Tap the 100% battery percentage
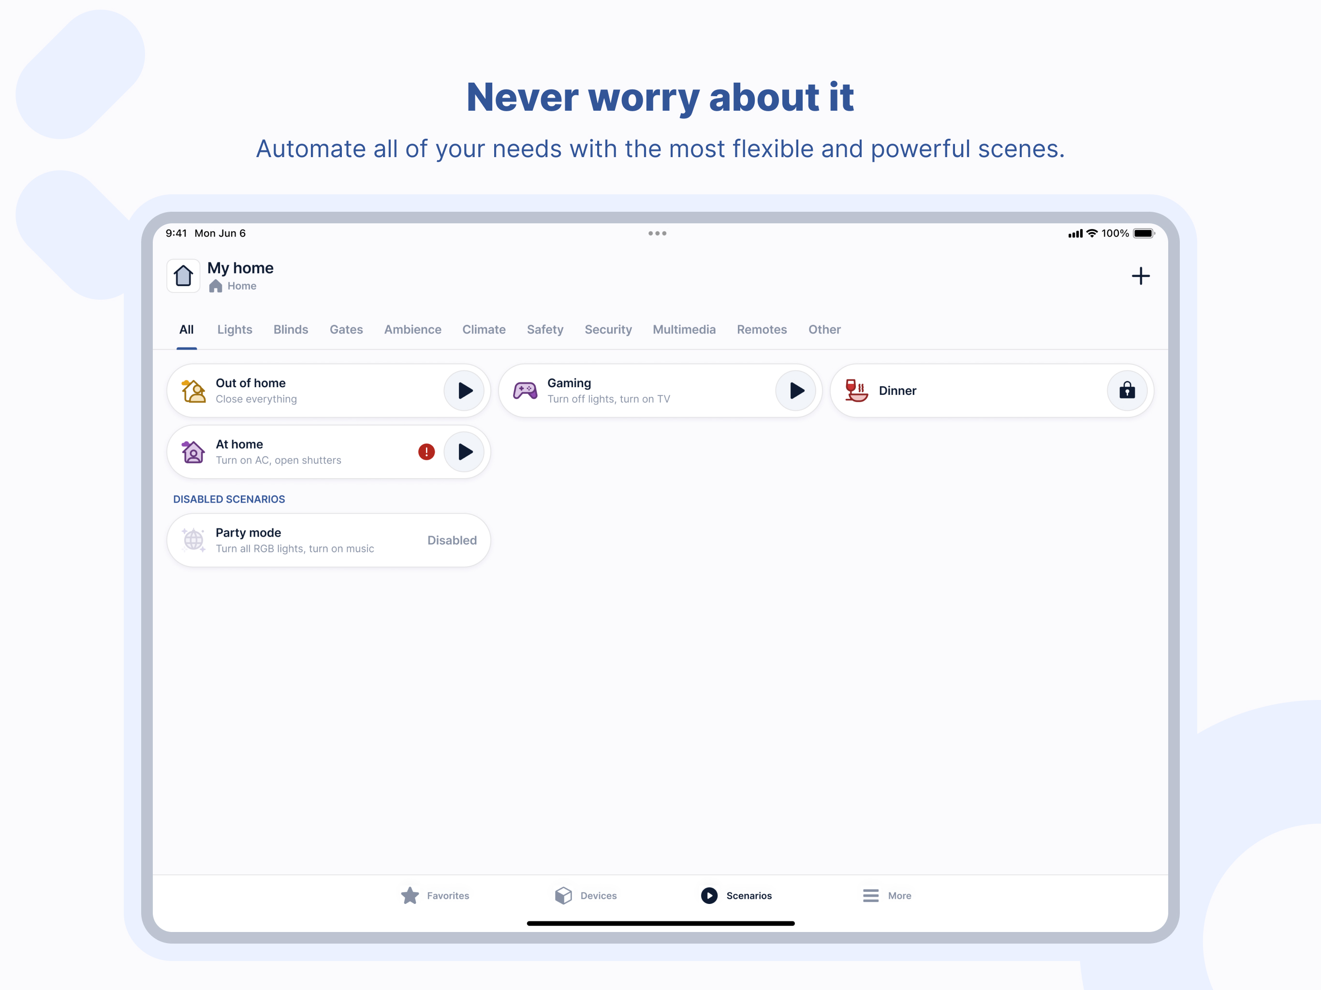1321x990 pixels. click(x=1115, y=233)
